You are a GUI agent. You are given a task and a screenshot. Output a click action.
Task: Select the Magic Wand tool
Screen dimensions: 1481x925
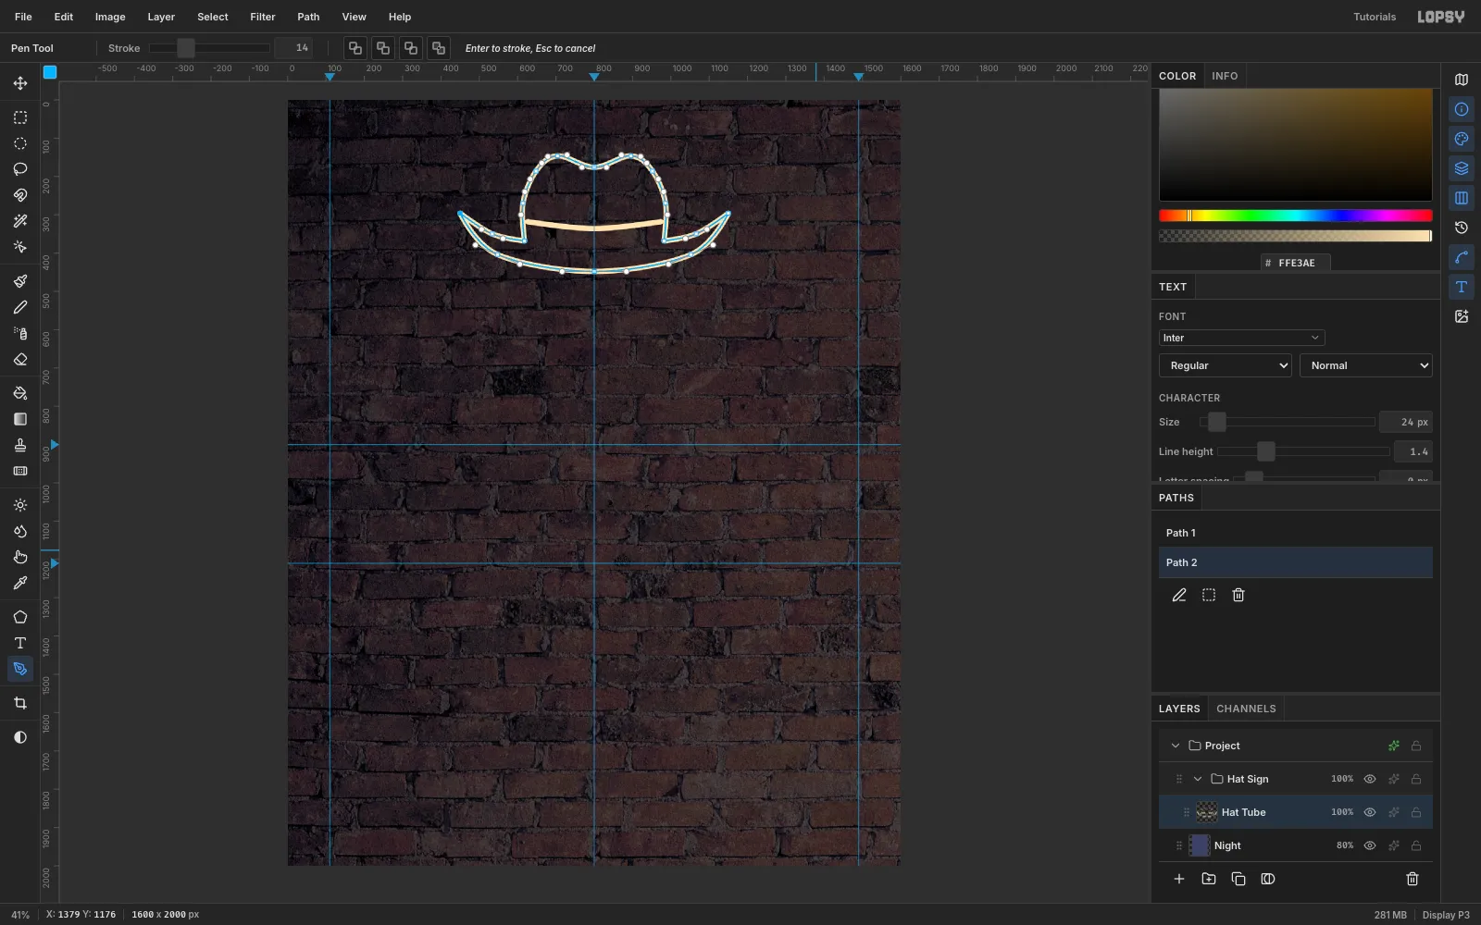tap(20, 221)
